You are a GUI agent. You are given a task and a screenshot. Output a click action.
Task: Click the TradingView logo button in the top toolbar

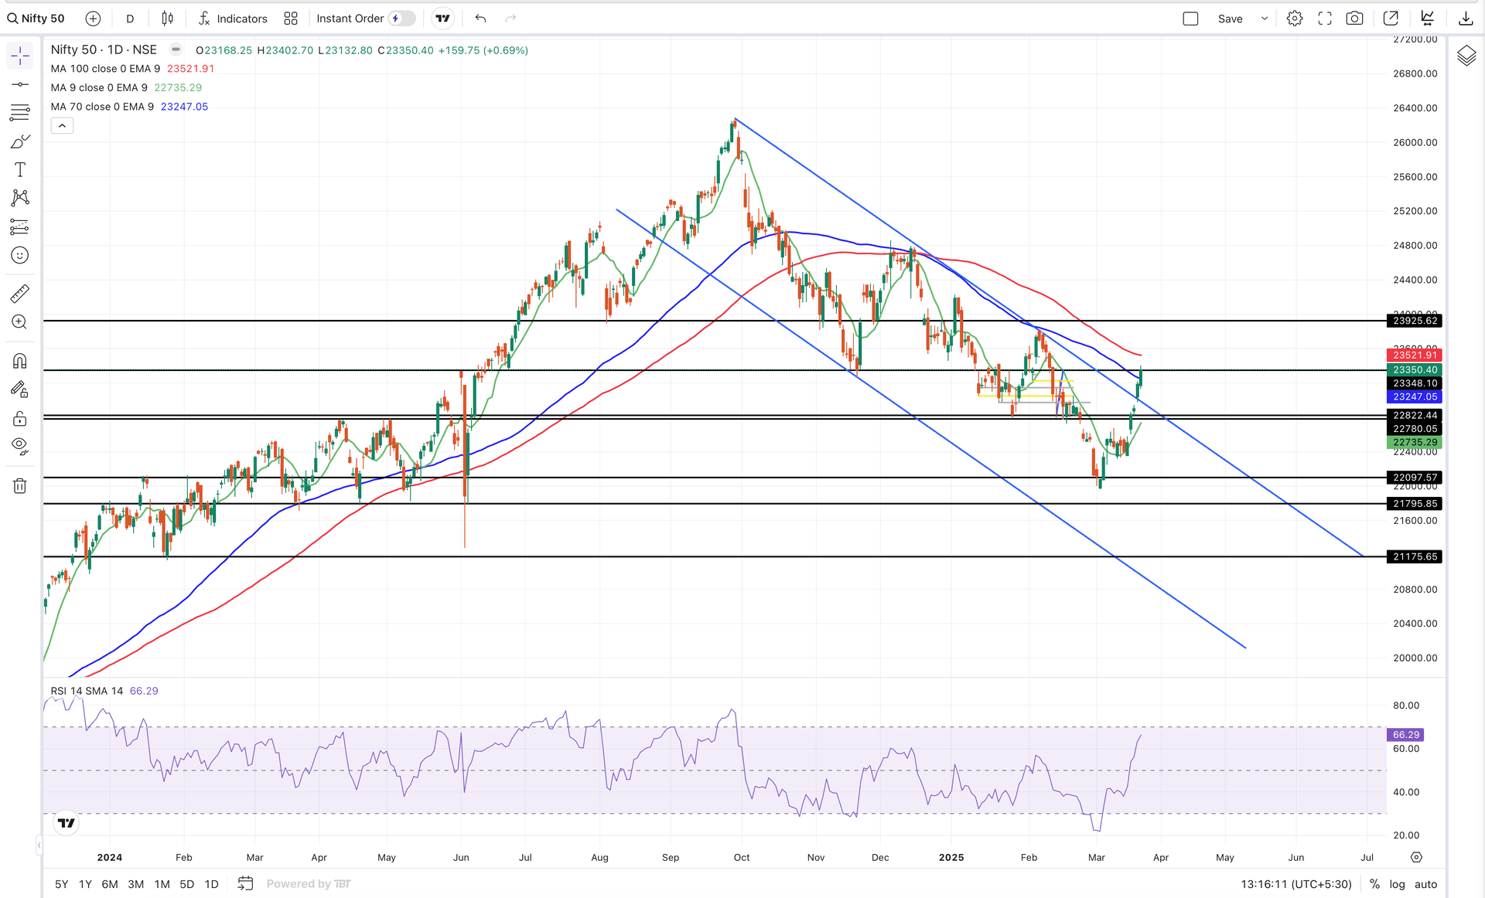click(443, 19)
